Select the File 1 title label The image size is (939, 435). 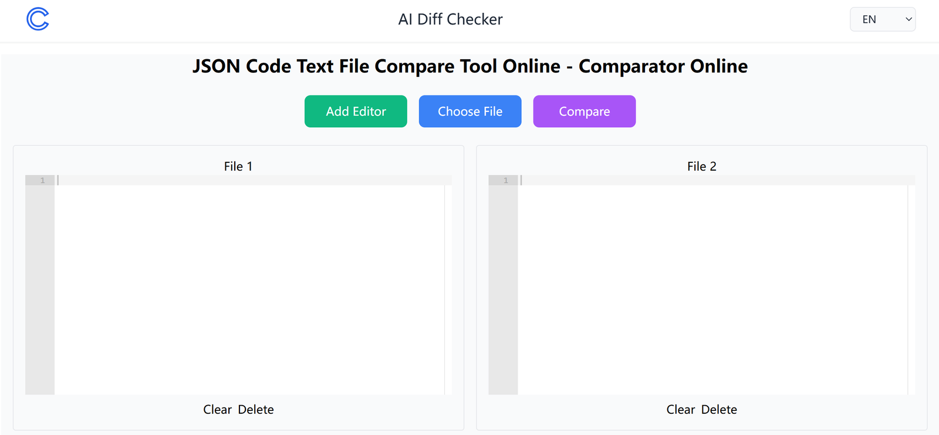(238, 166)
